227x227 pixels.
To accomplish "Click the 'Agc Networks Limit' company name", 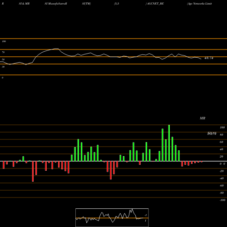I will coord(199,4).
